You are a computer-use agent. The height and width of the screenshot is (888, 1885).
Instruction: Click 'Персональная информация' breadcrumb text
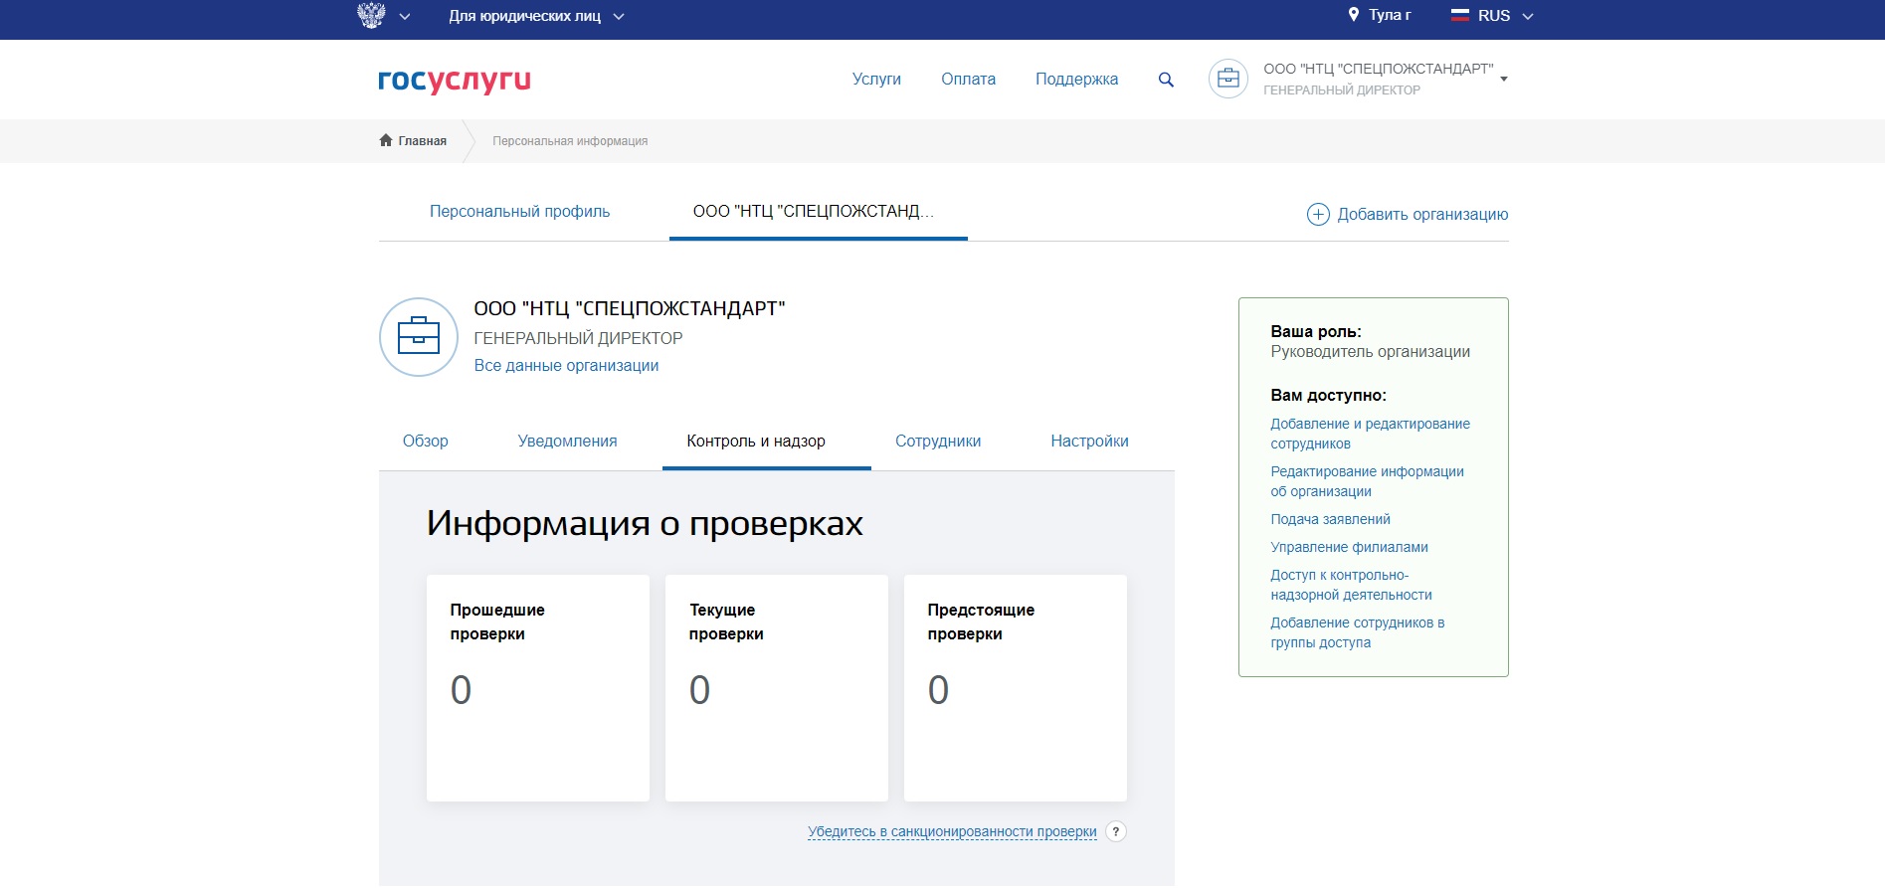pos(570,141)
